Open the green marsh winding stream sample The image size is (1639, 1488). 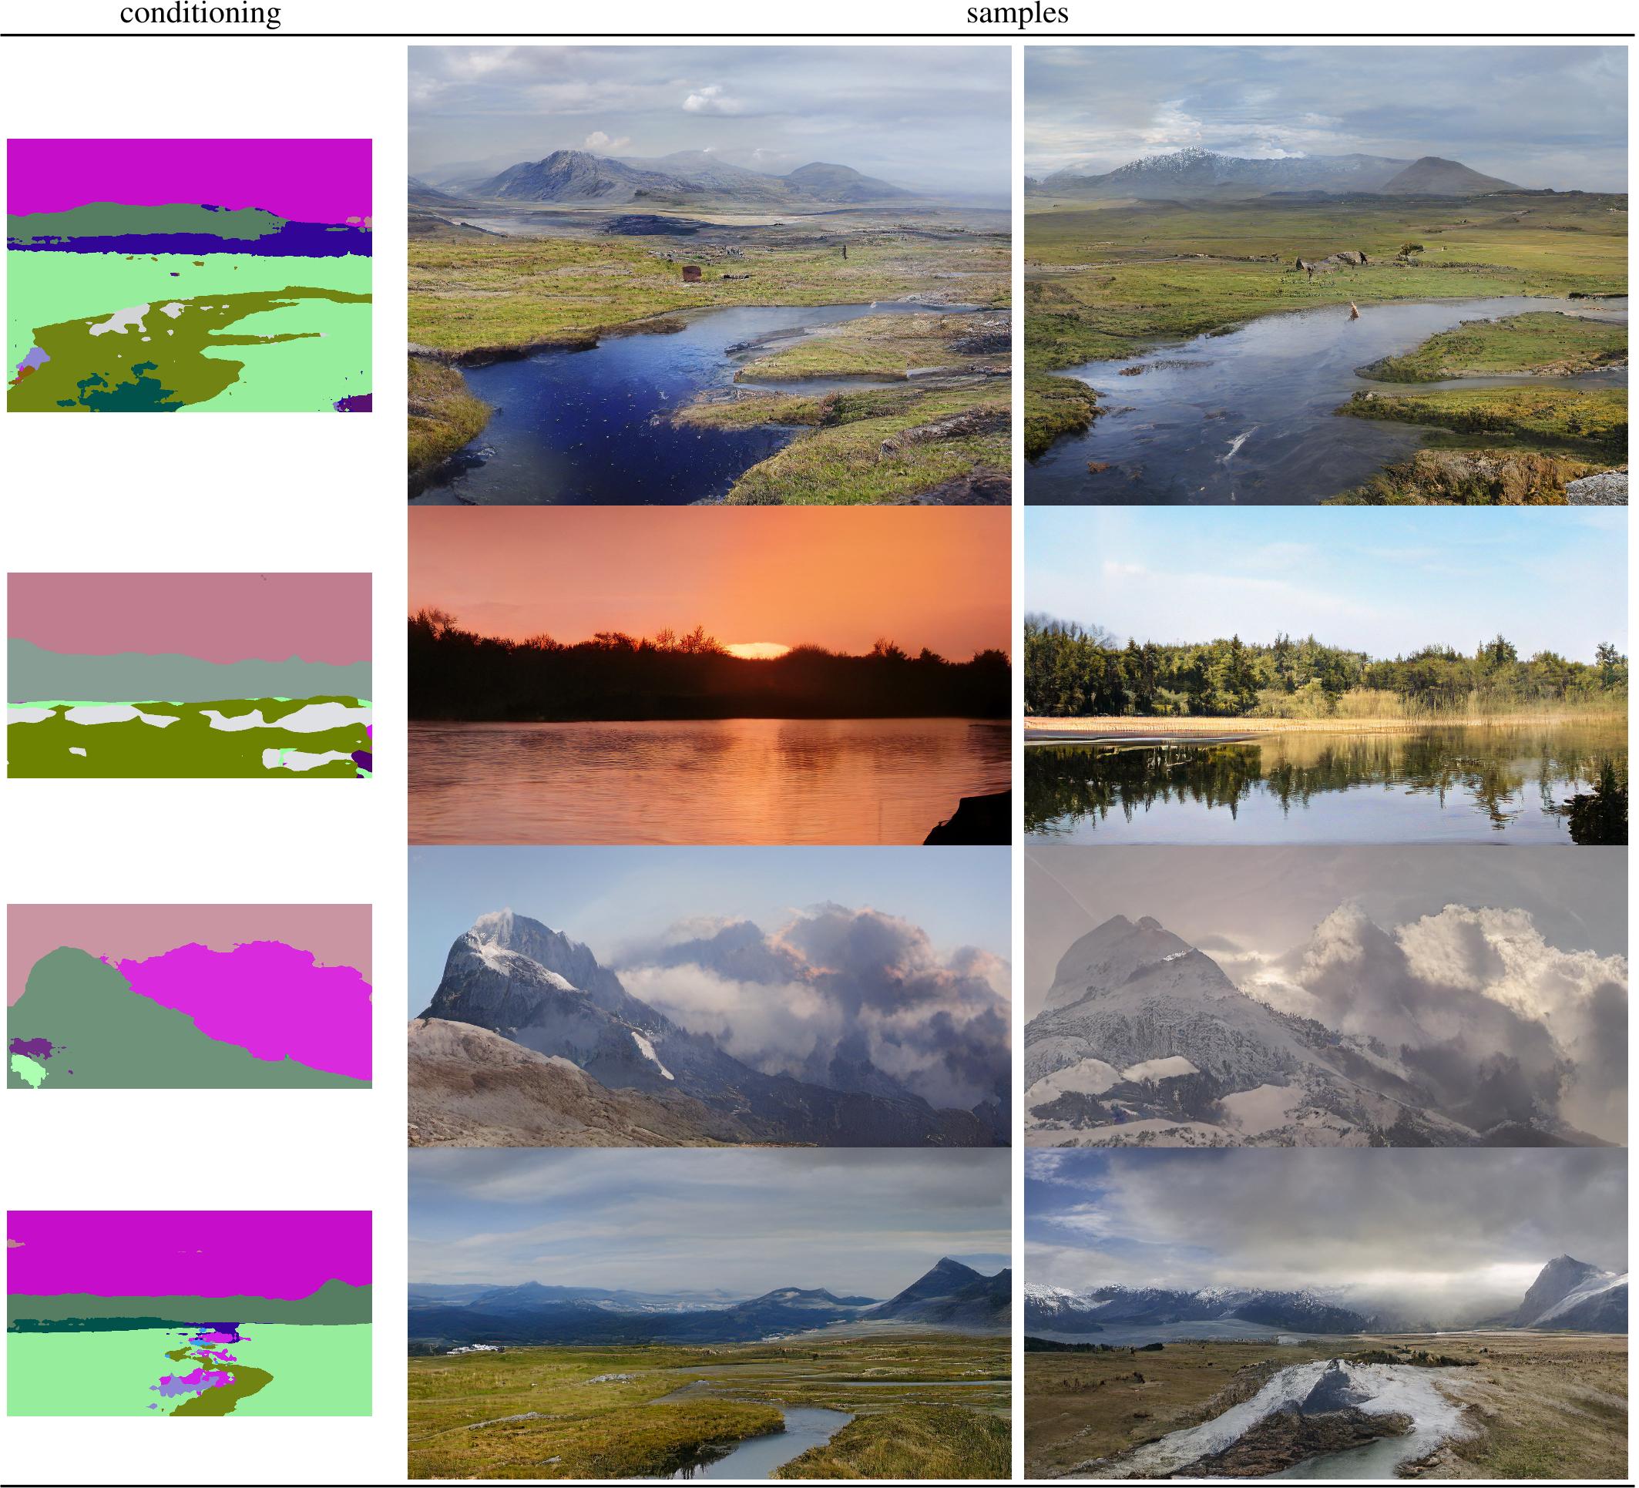click(x=709, y=1312)
